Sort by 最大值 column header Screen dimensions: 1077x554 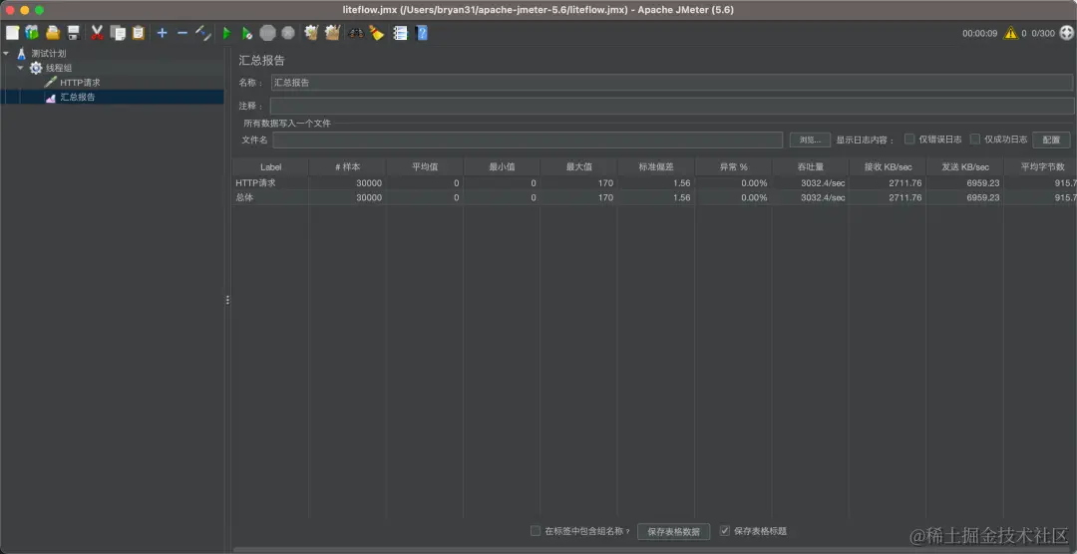(579, 166)
